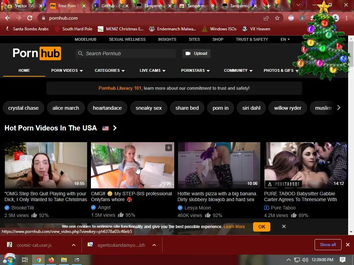Open the VX Heaven bookmark
Screen dimensions: 354x265
pos(256,29)
